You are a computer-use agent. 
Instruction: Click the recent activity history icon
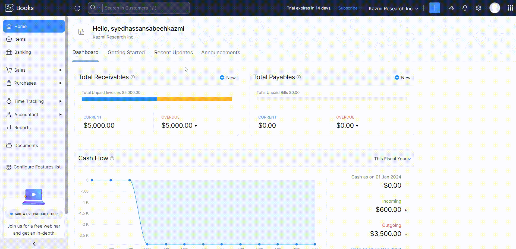click(x=77, y=8)
